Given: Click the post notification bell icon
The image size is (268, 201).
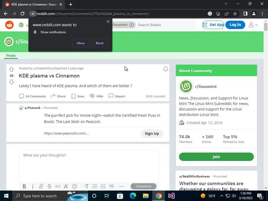Looking at the screenshot, I should click(165, 69).
